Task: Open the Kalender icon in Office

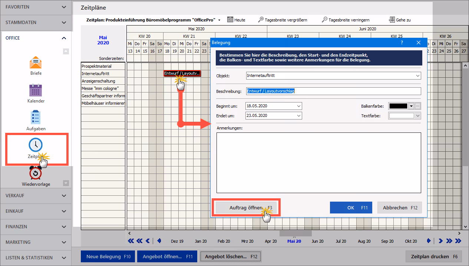Action: coord(36,90)
